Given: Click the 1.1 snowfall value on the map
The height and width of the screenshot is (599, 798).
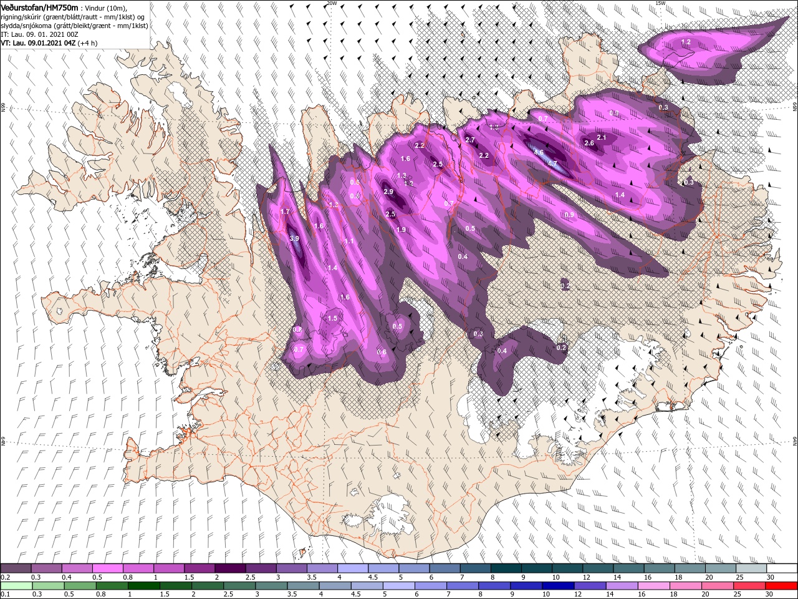Looking at the screenshot, I should tap(349, 241).
